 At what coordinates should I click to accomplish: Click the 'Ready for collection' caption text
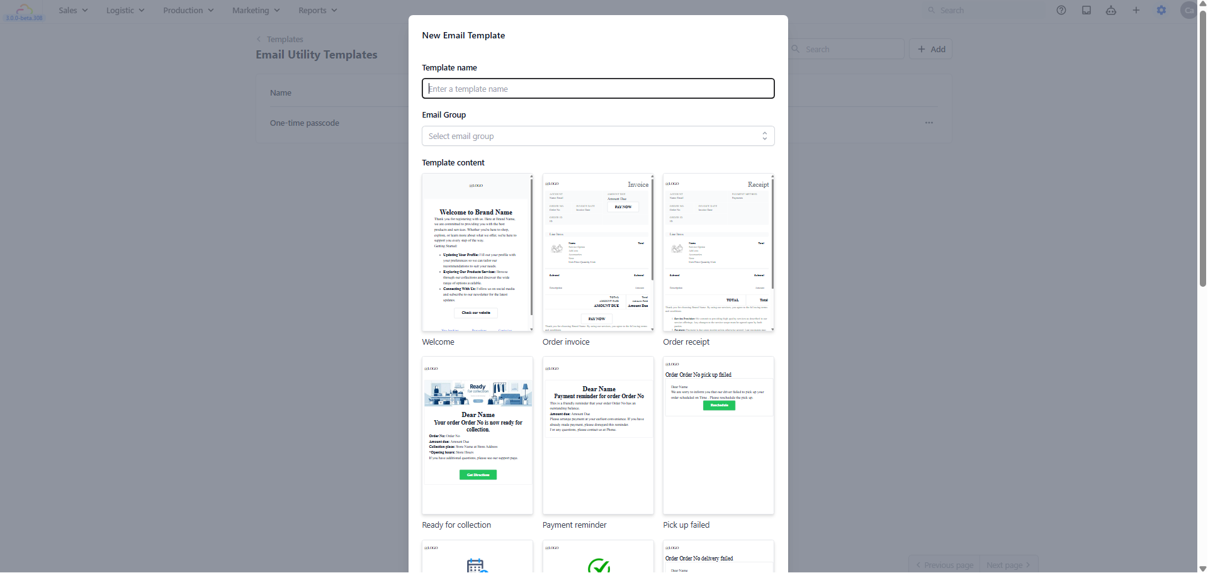pos(456,525)
